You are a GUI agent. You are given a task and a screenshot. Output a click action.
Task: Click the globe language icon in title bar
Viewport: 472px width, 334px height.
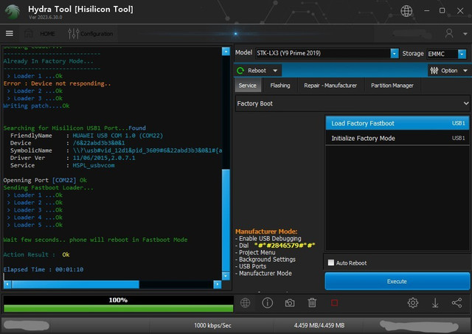tap(406, 11)
